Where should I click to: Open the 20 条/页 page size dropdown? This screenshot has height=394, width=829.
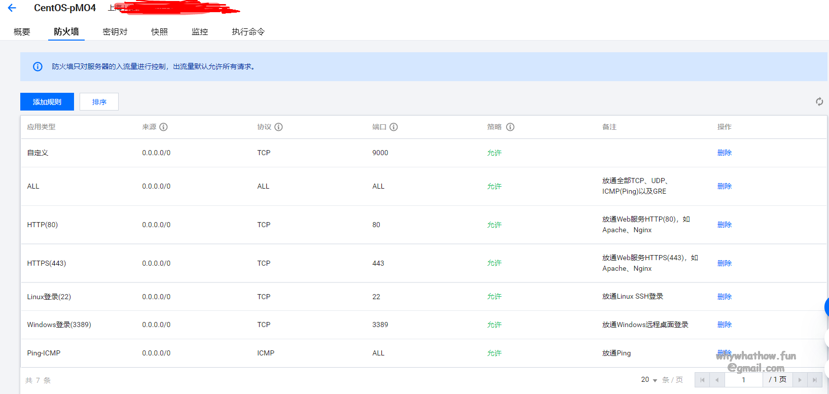649,380
